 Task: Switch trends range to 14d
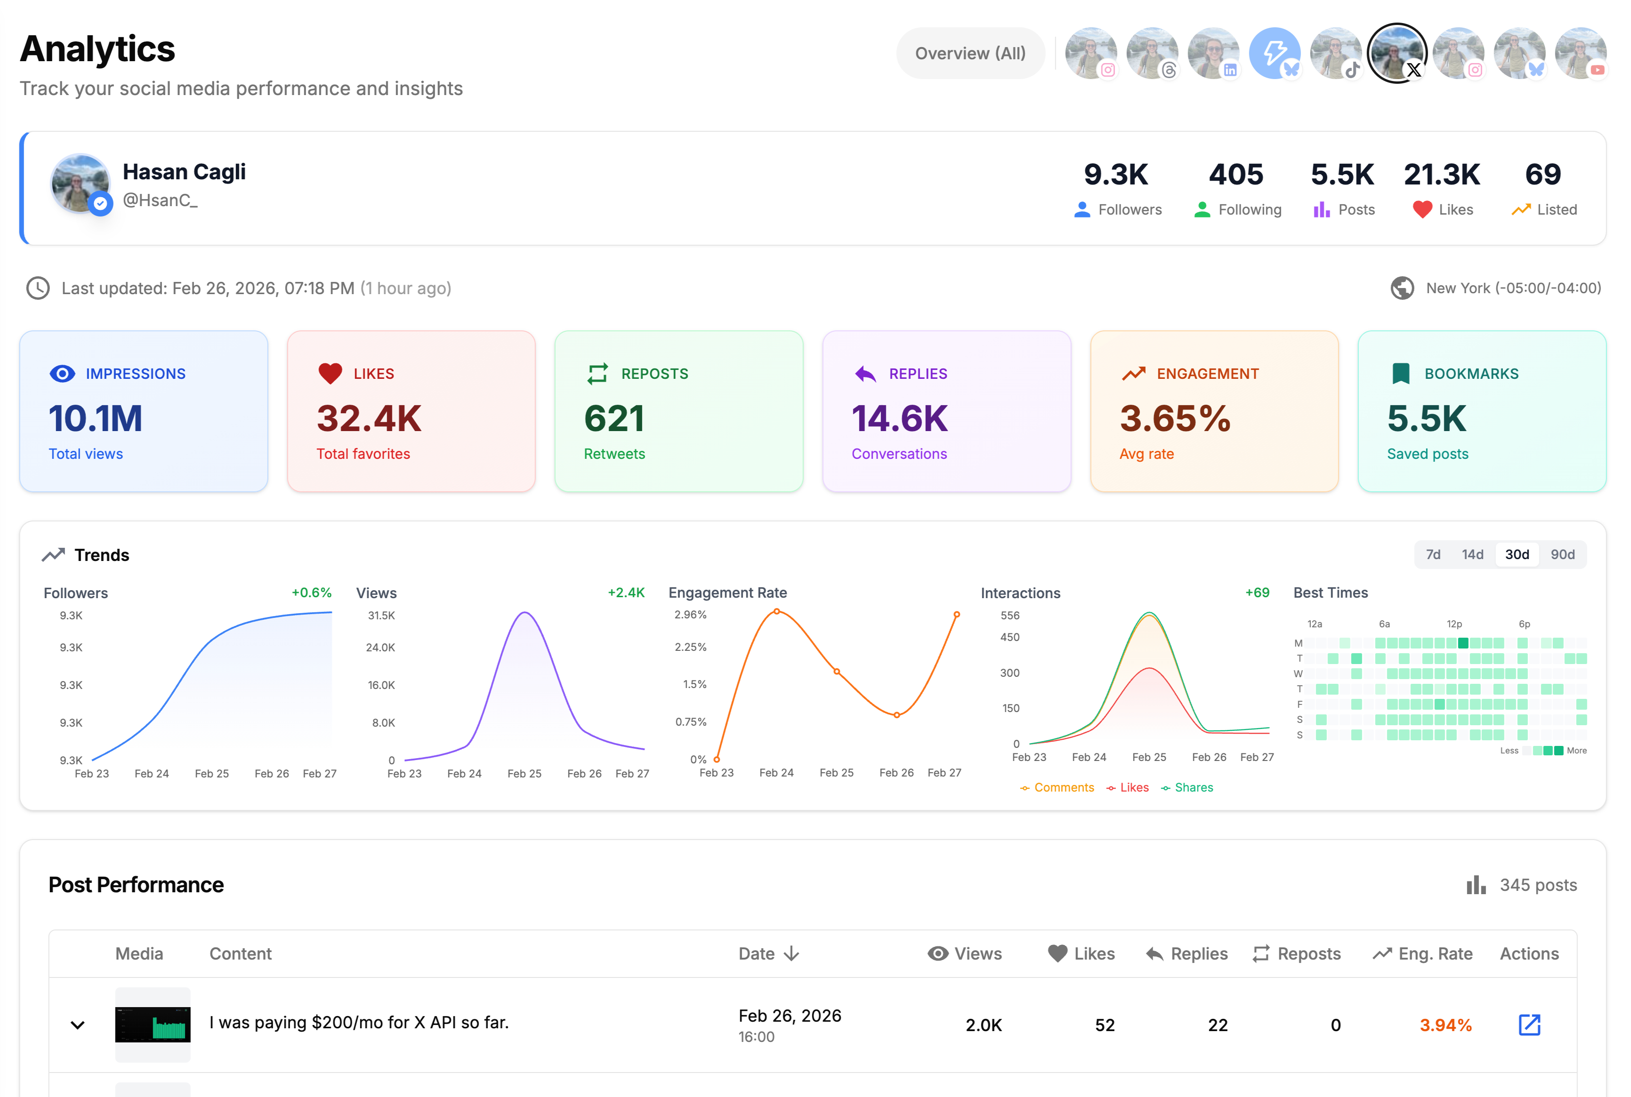tap(1472, 554)
